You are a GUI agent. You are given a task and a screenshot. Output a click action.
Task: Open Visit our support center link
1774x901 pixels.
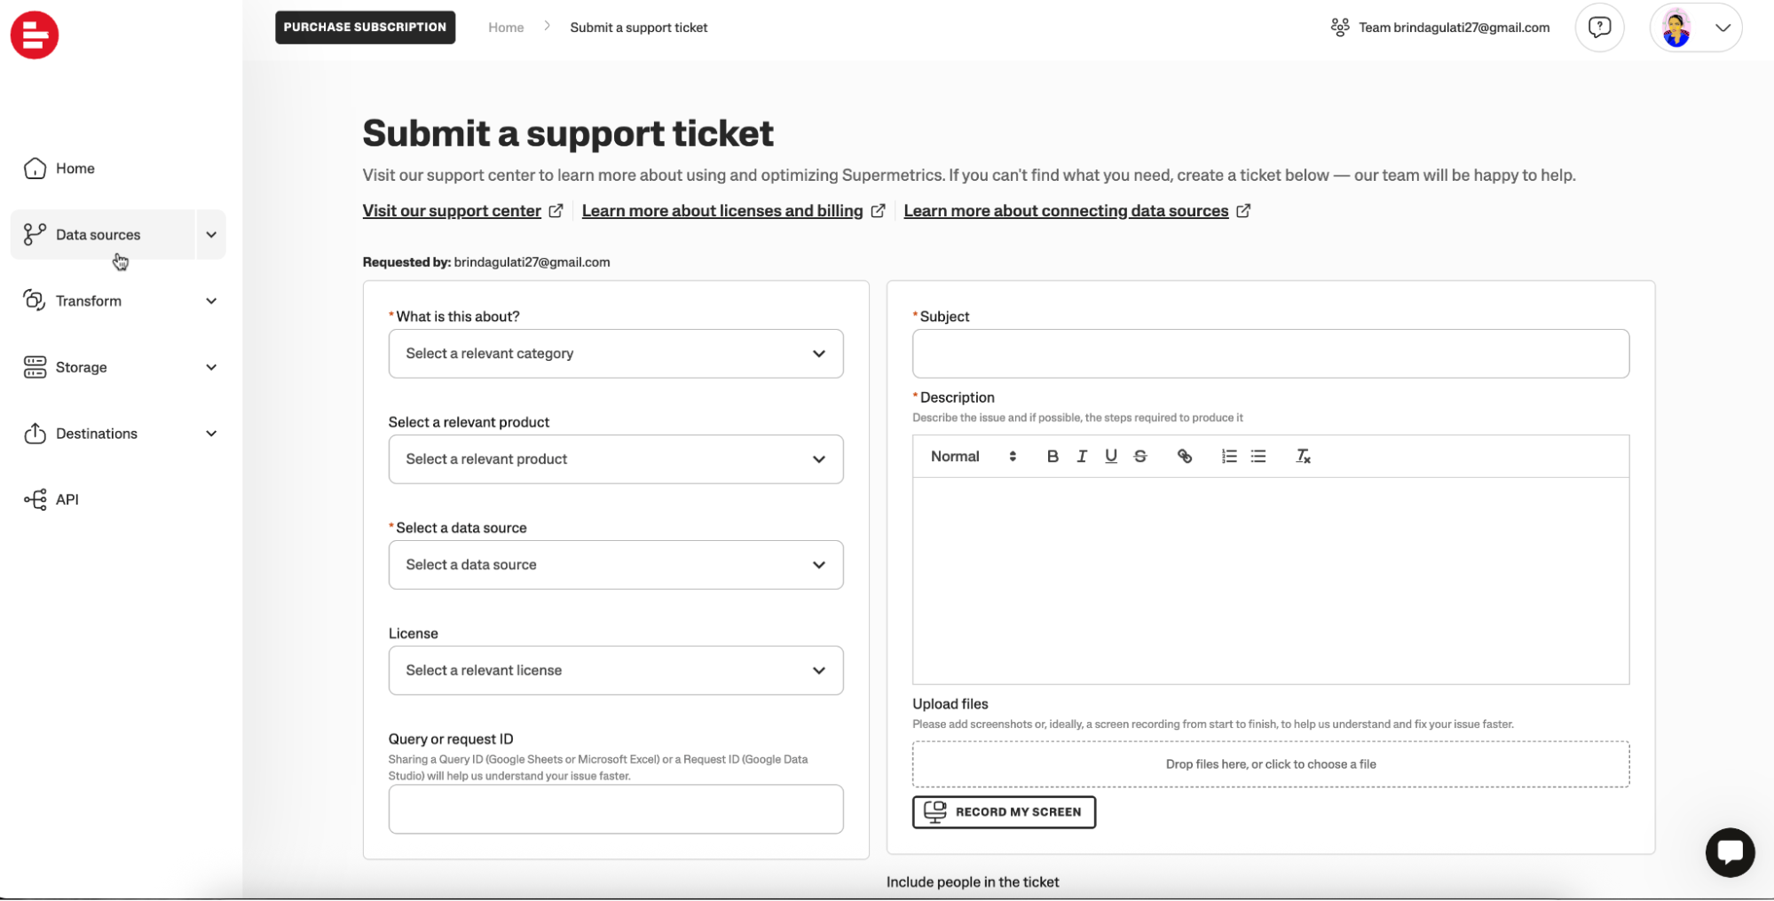(452, 211)
